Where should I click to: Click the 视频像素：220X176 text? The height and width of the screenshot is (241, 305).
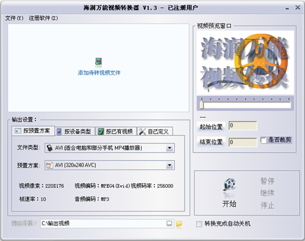[x=41, y=186]
